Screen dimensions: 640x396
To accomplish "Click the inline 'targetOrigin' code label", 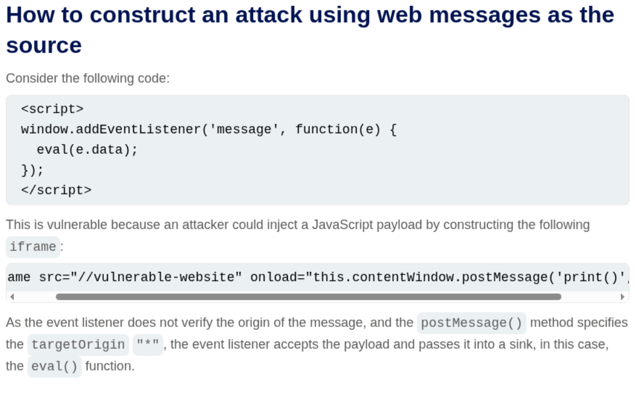I will [78, 345].
